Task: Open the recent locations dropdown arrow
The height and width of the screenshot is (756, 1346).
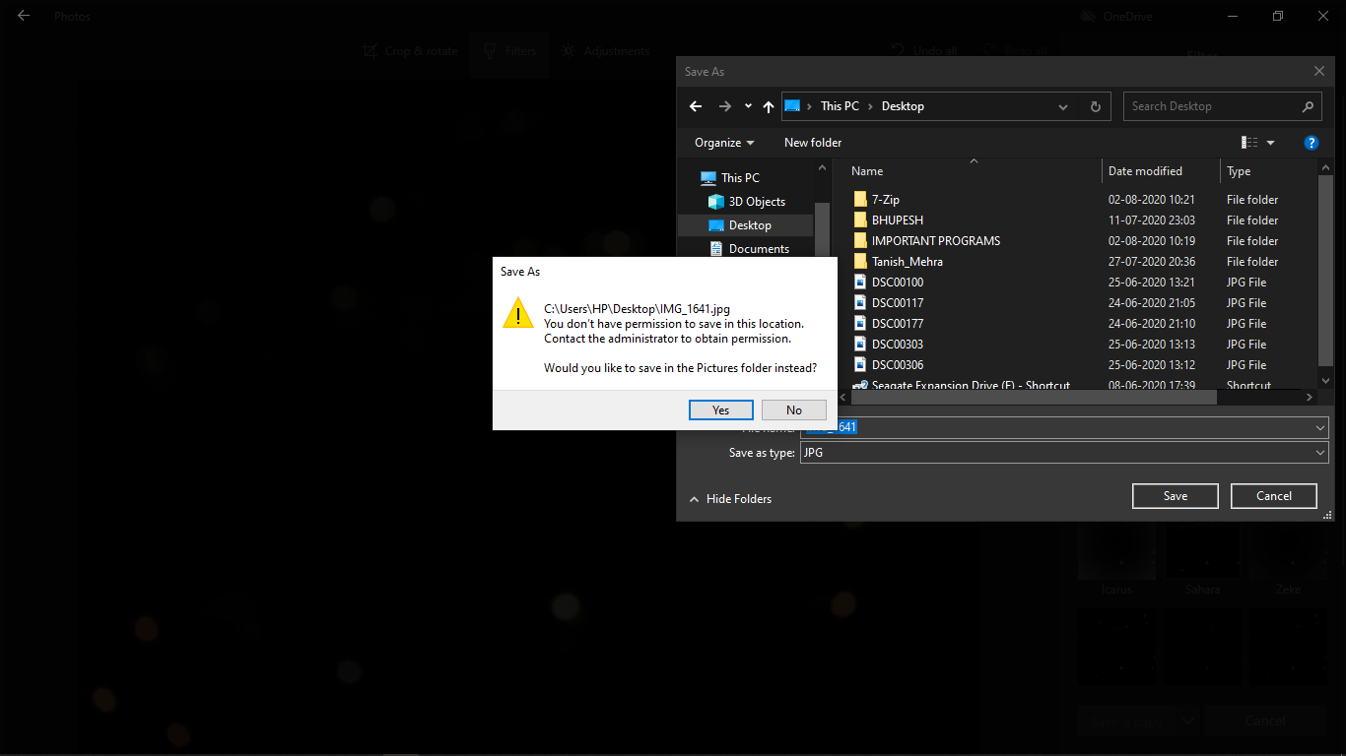Action: tap(748, 106)
